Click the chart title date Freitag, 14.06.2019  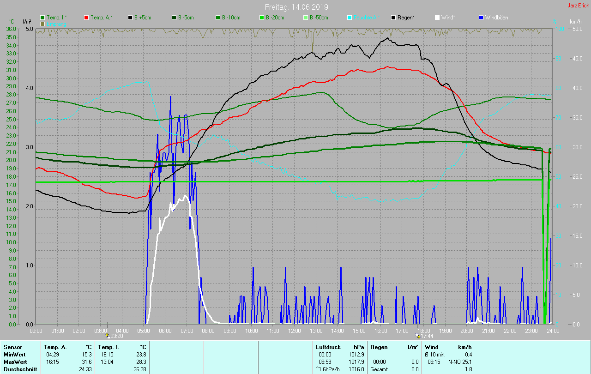pyautogui.click(x=296, y=7)
